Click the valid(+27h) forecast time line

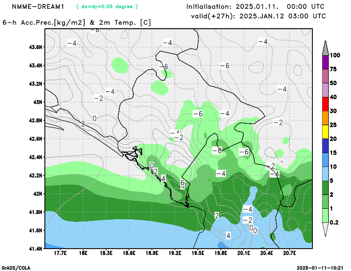coord(258,16)
